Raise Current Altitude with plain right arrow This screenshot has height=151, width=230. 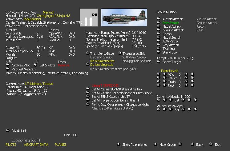[x=183, y=100]
